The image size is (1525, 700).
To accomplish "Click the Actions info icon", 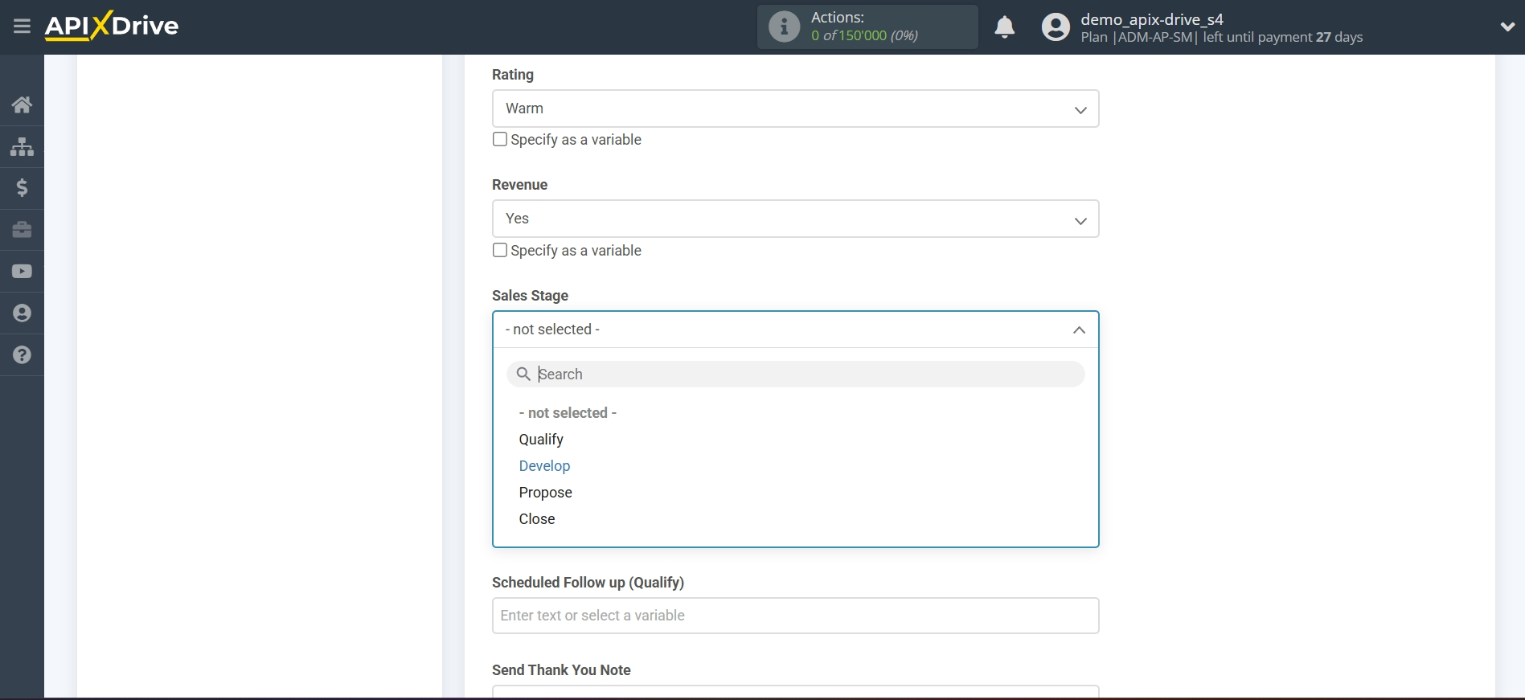I will click(784, 27).
